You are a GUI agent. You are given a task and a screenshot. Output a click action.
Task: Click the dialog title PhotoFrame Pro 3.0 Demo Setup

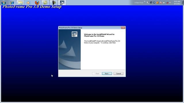[x=70, y=28]
